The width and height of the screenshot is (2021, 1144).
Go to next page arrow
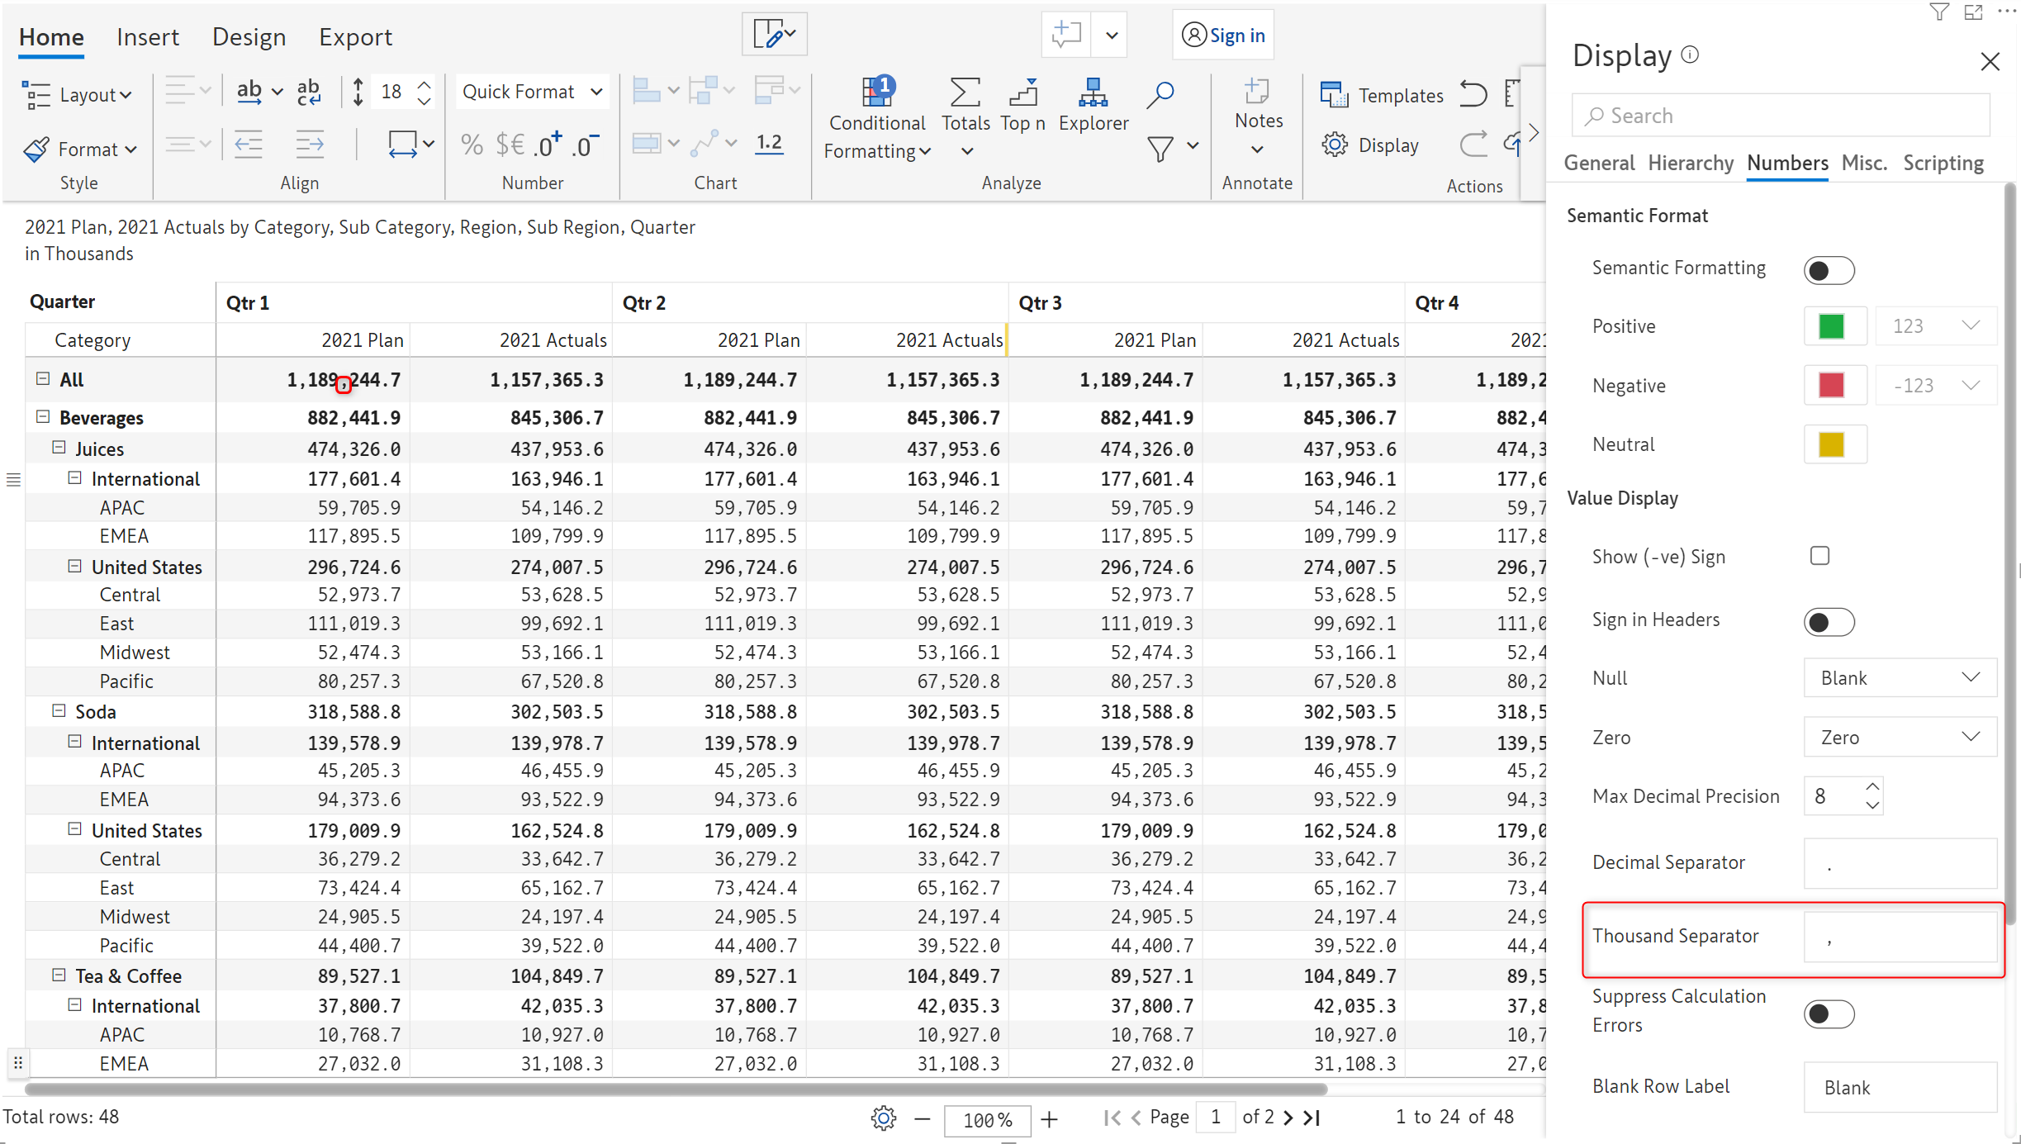(x=1288, y=1118)
